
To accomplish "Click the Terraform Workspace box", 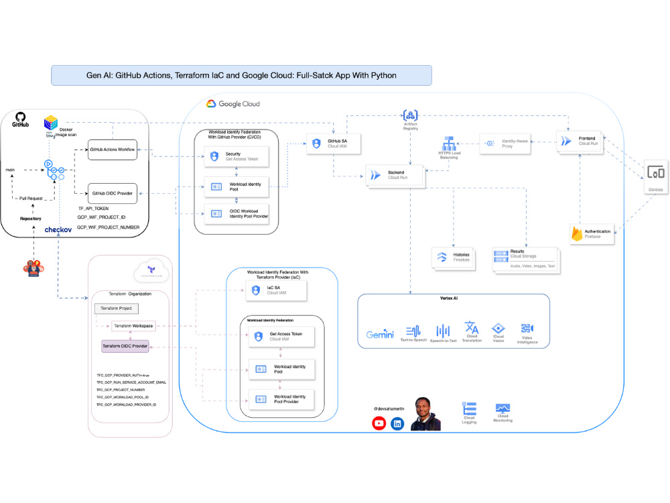I will (133, 326).
